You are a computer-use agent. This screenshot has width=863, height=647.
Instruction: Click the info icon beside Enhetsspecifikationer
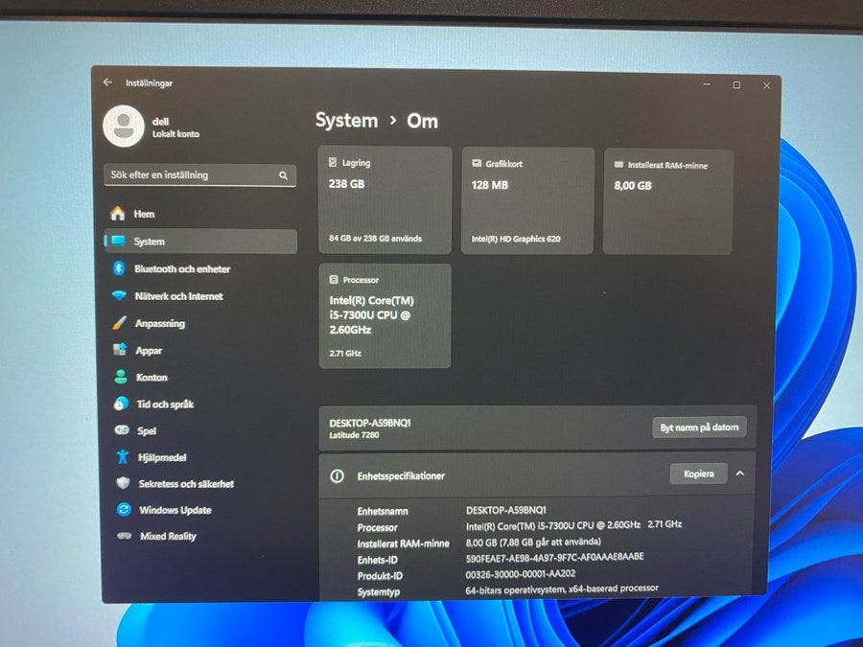(x=337, y=475)
